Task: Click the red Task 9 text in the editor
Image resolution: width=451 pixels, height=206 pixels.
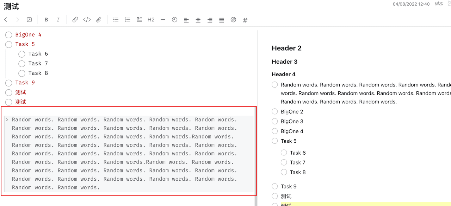Action: pyautogui.click(x=25, y=83)
